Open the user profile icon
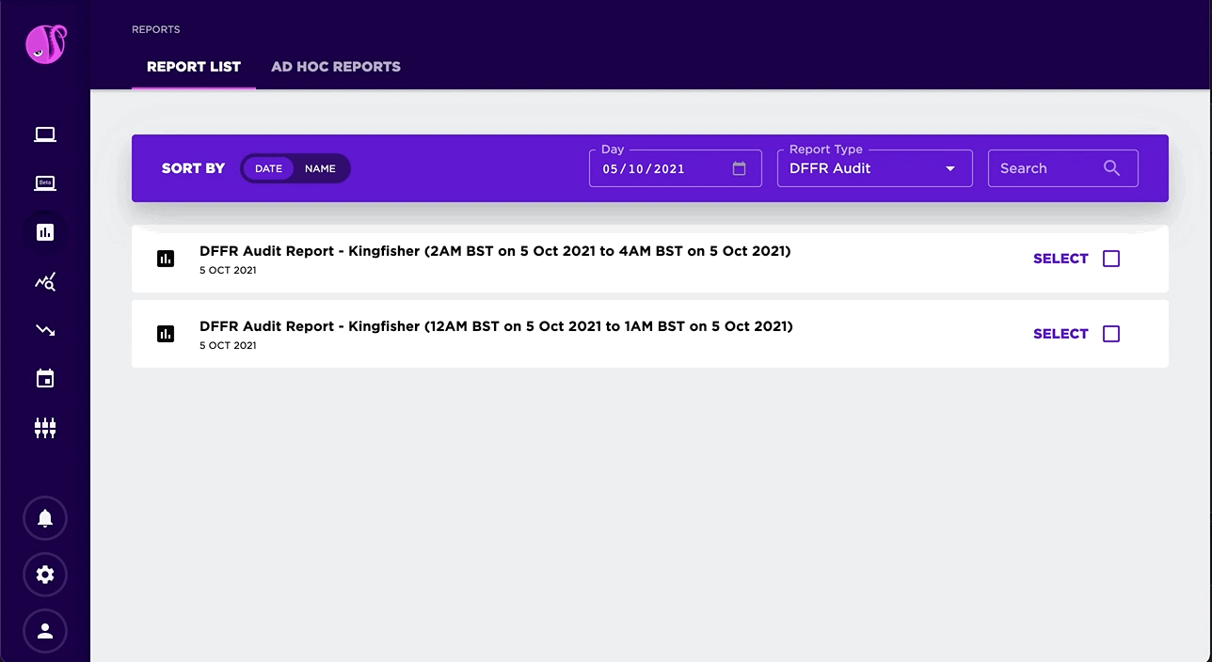 45,631
